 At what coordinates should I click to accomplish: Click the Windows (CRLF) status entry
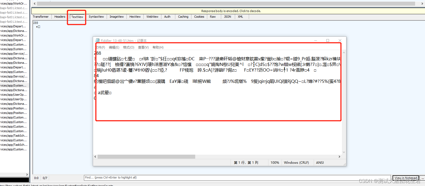tap(296, 163)
